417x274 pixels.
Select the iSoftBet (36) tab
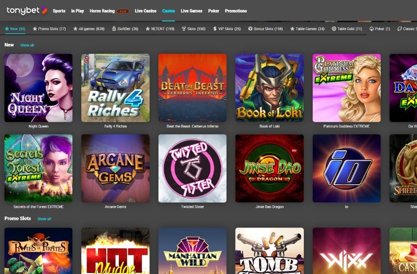click(x=125, y=29)
